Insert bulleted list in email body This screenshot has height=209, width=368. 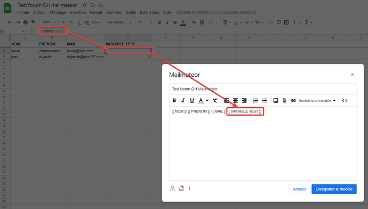click(x=264, y=100)
